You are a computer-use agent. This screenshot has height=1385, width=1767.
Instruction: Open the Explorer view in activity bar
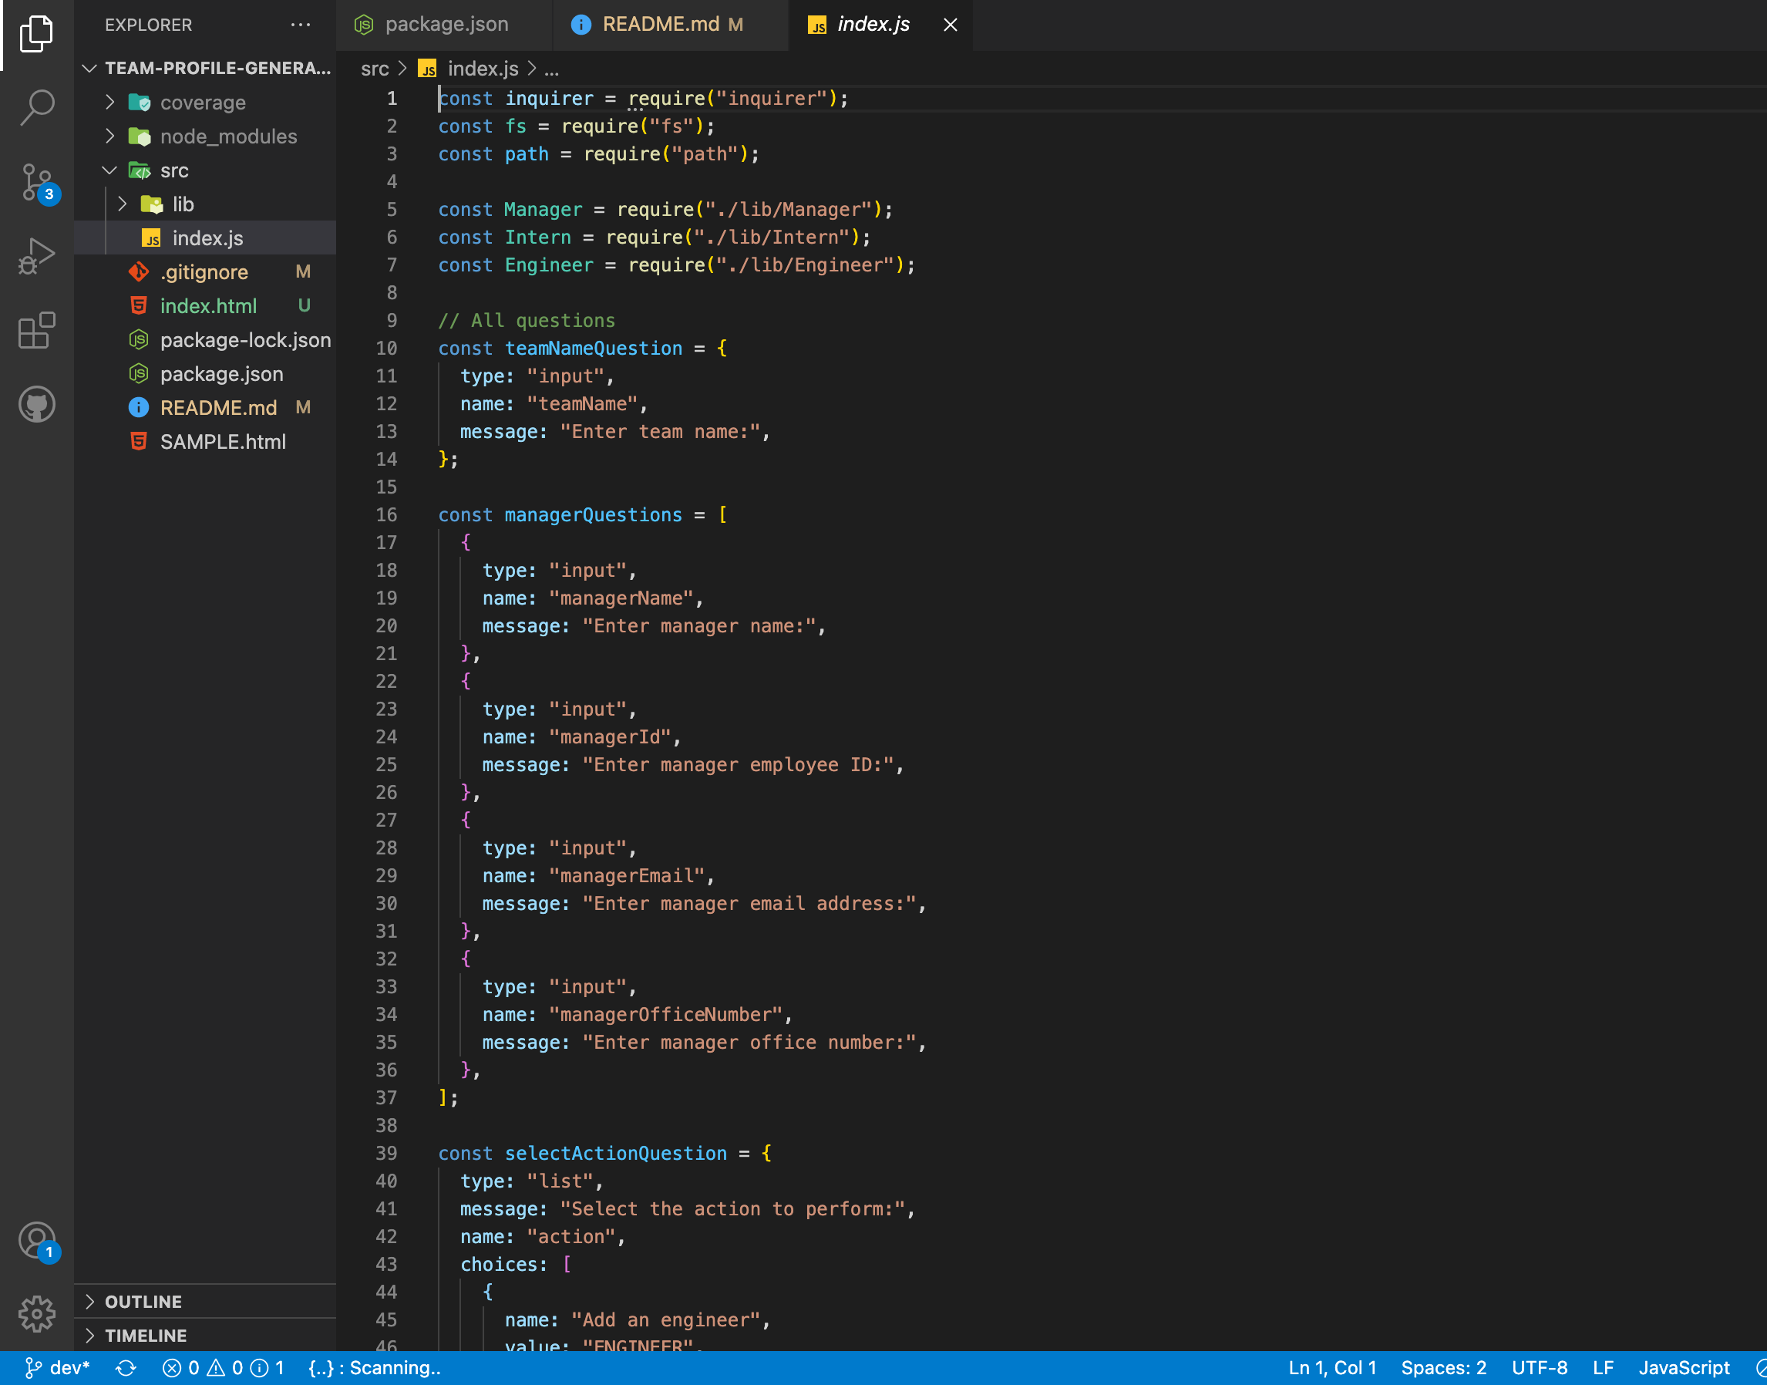[x=36, y=35]
